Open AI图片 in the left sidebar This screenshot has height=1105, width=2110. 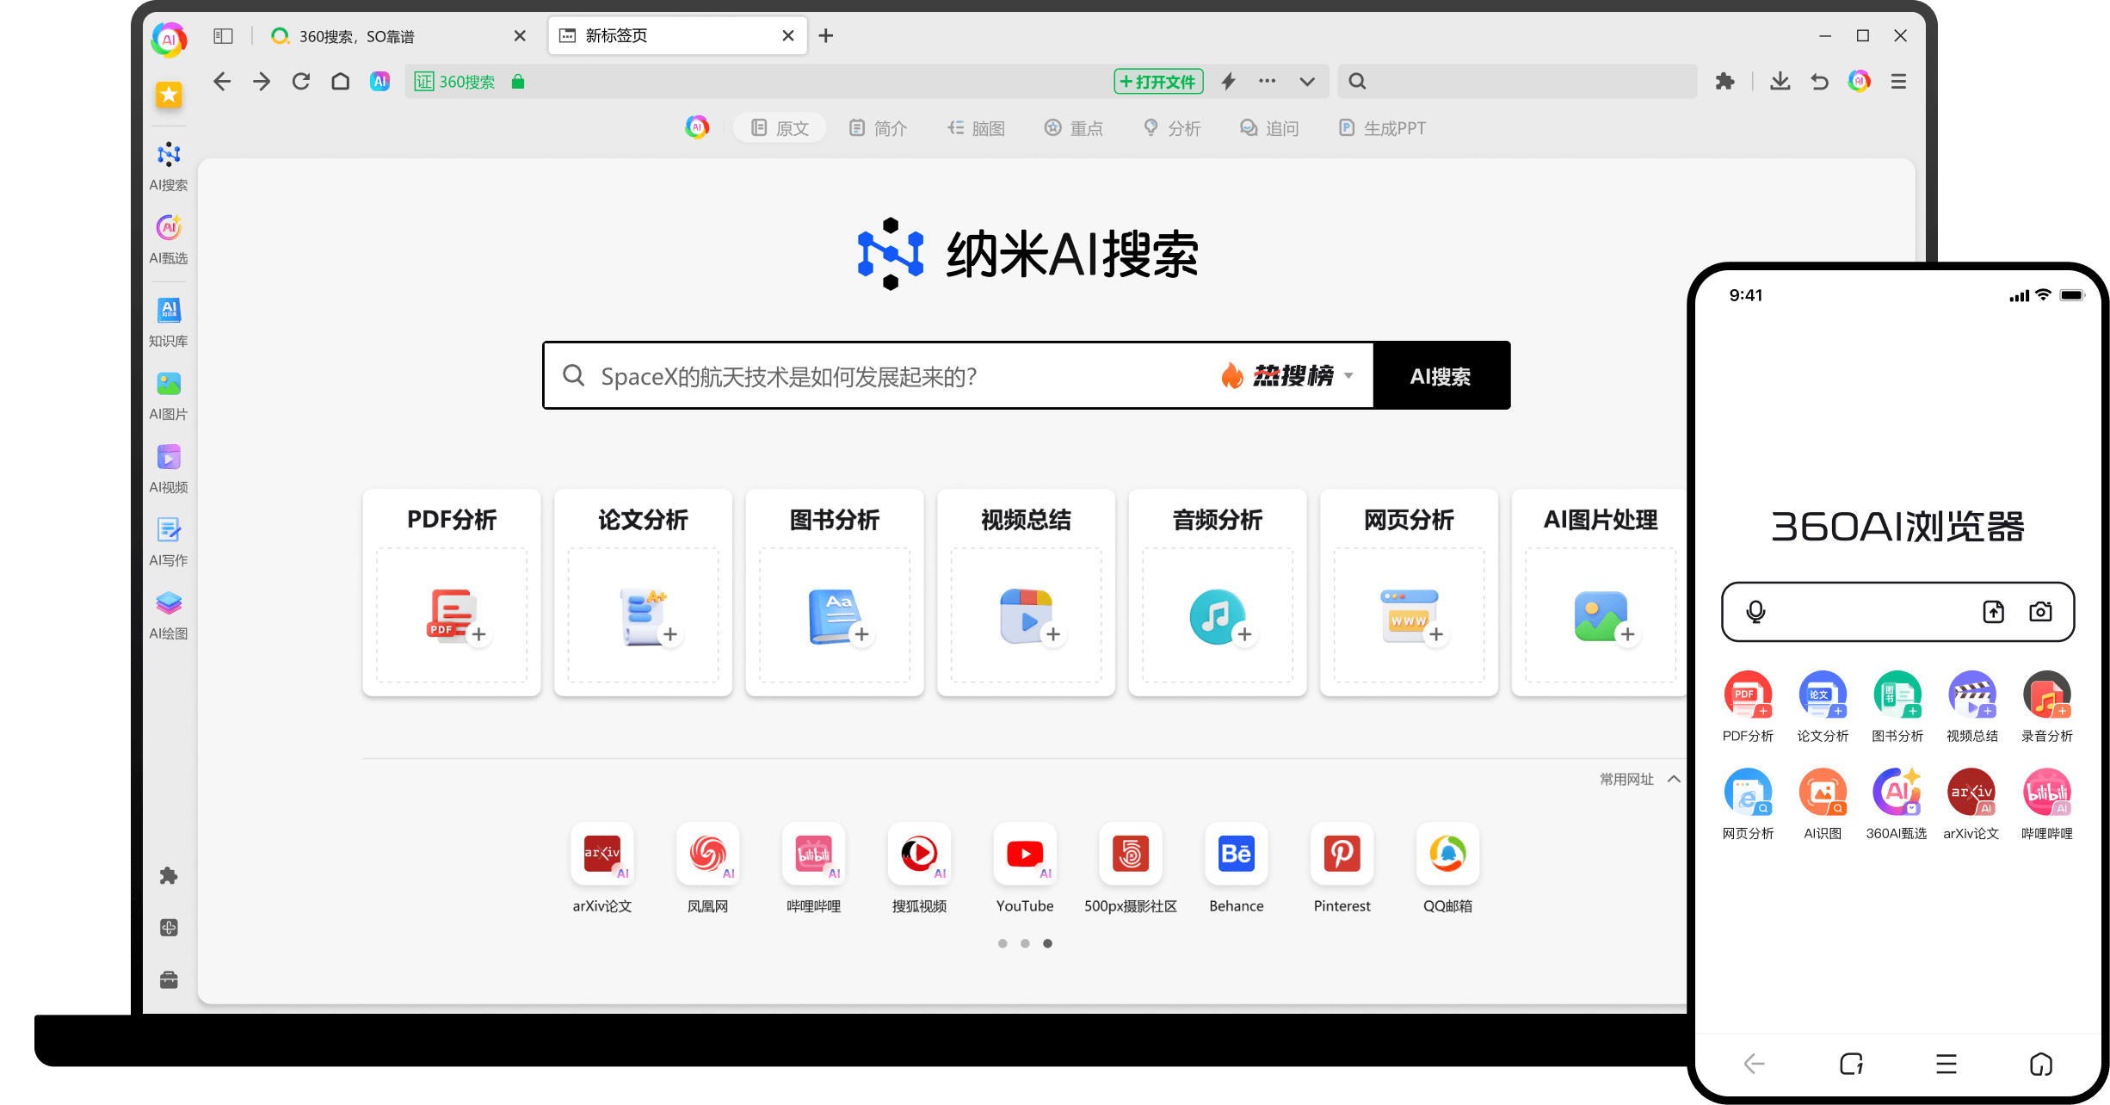click(169, 396)
